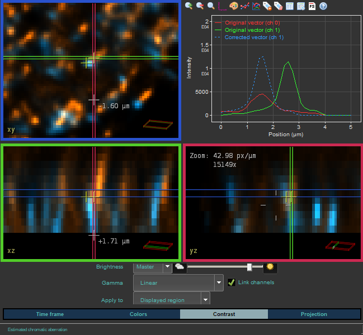Open the Apply to Displayed region dropdown
The image size is (363, 335).
pyautogui.click(x=206, y=300)
